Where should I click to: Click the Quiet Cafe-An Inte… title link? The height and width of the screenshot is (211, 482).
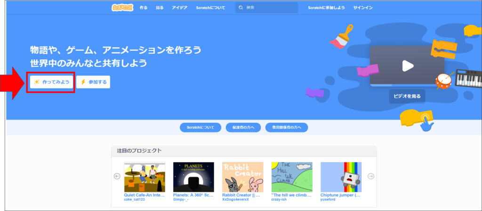point(145,195)
